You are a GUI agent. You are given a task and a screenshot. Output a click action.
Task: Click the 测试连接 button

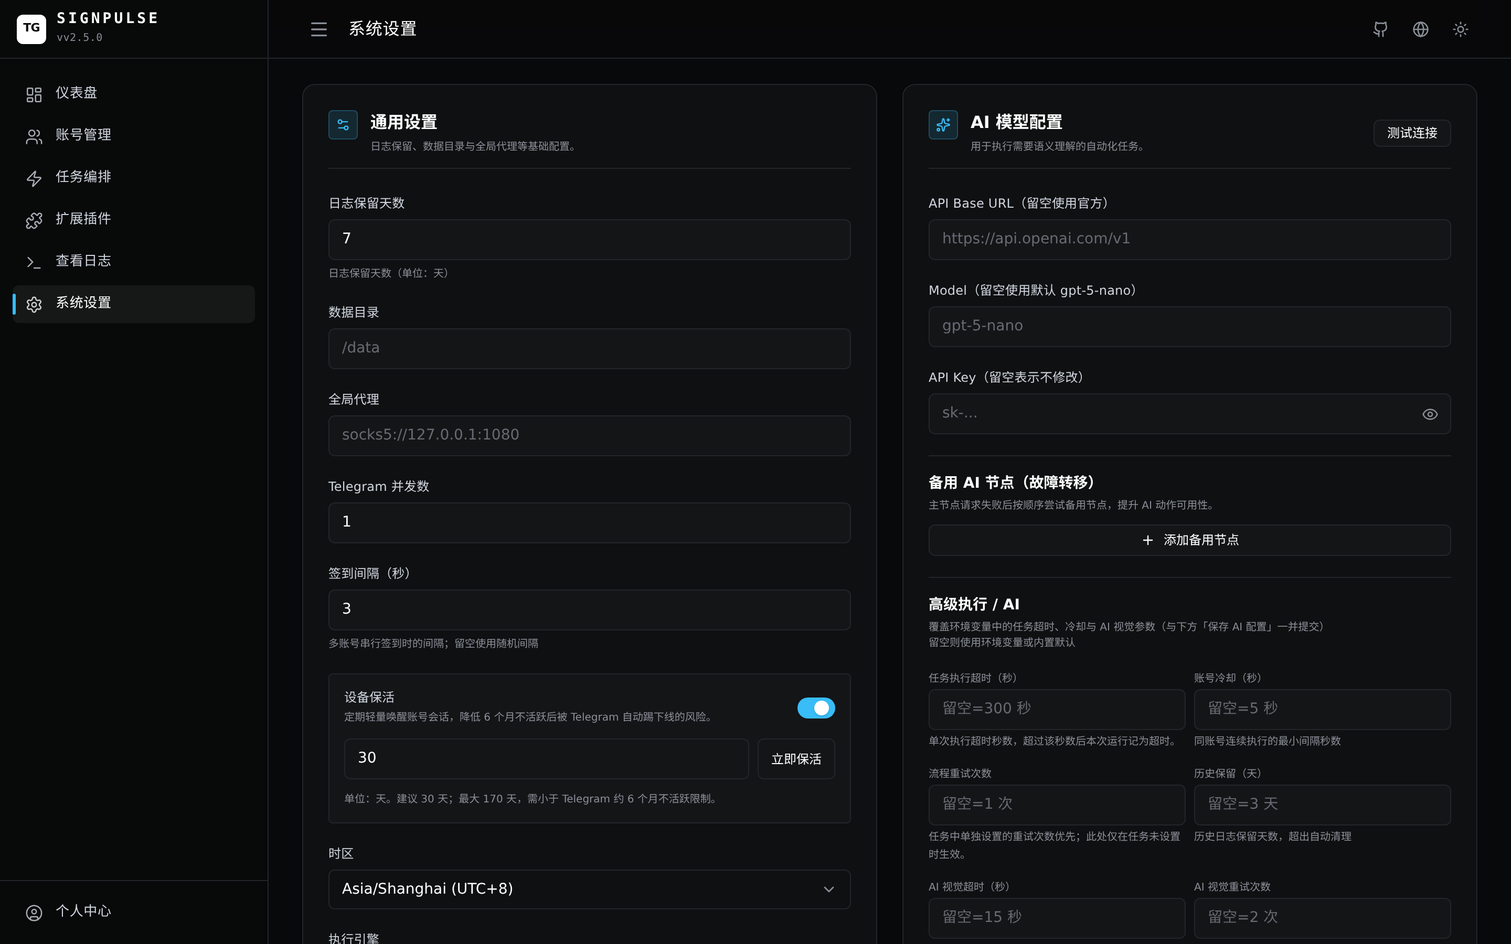(1412, 133)
